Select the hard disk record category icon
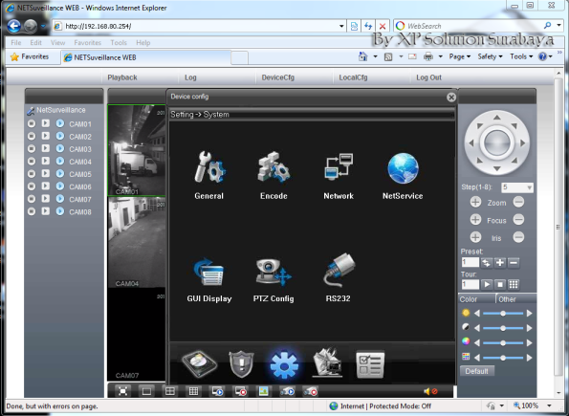 pyautogui.click(x=200, y=363)
